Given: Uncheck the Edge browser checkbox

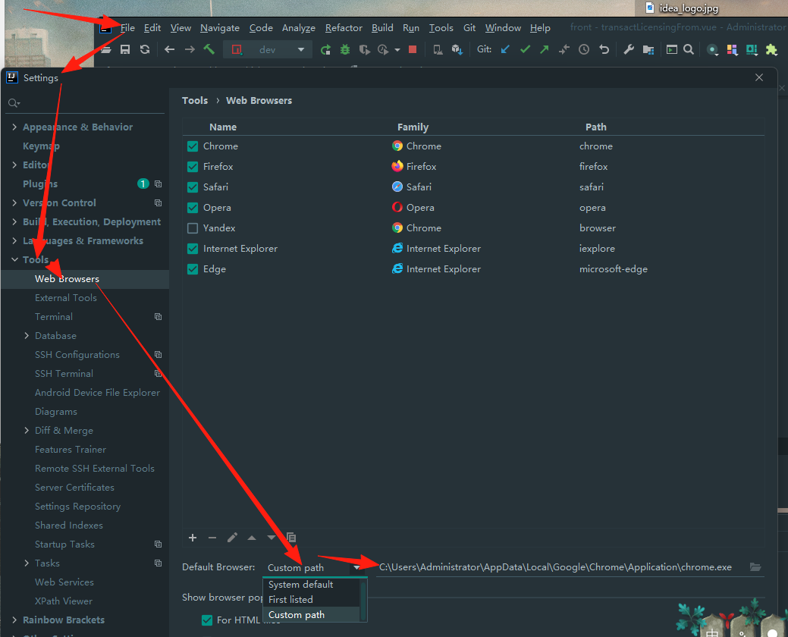Looking at the screenshot, I should click(x=193, y=269).
